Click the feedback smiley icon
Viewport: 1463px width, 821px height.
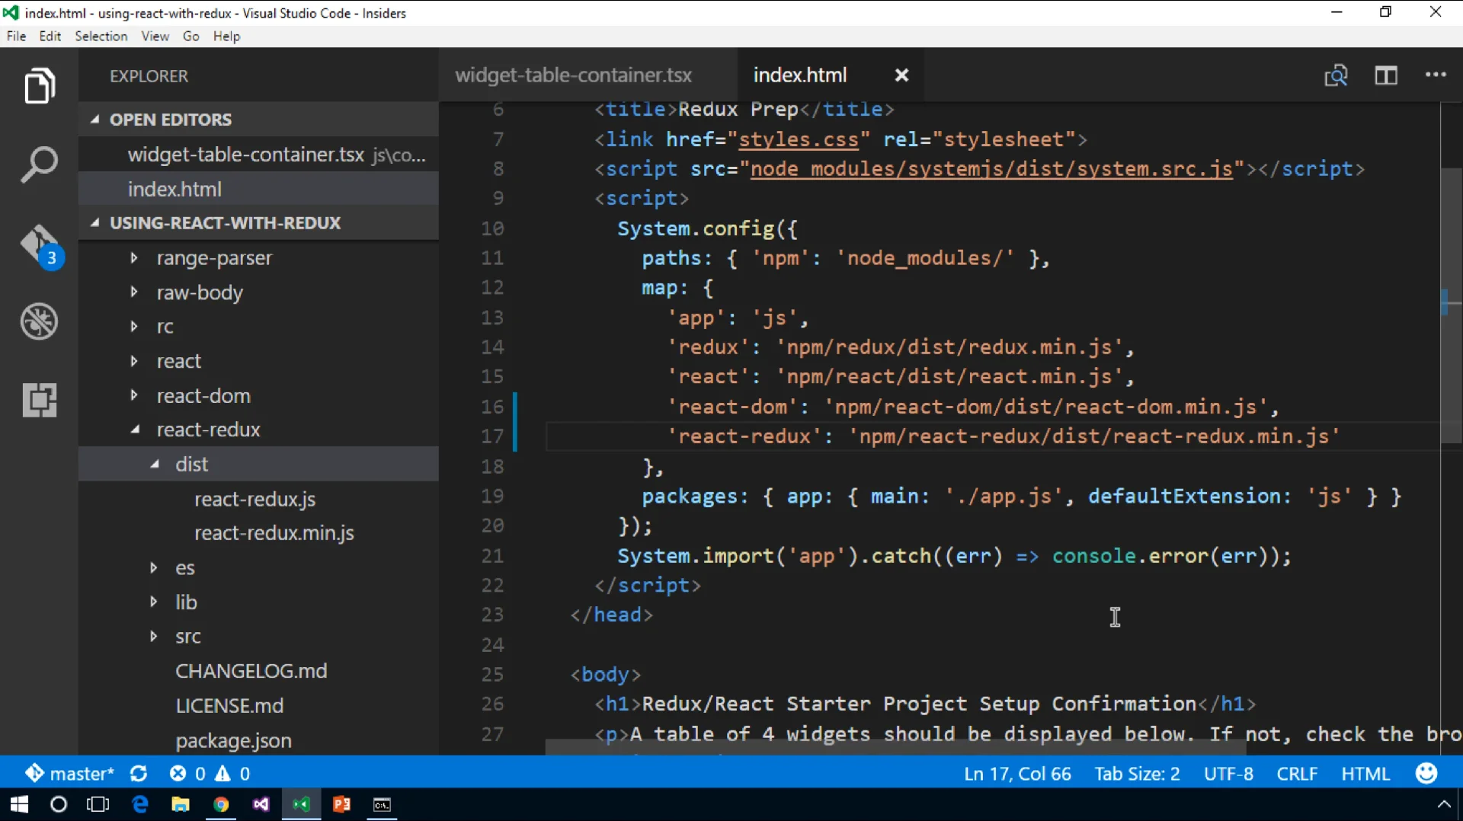tap(1426, 774)
